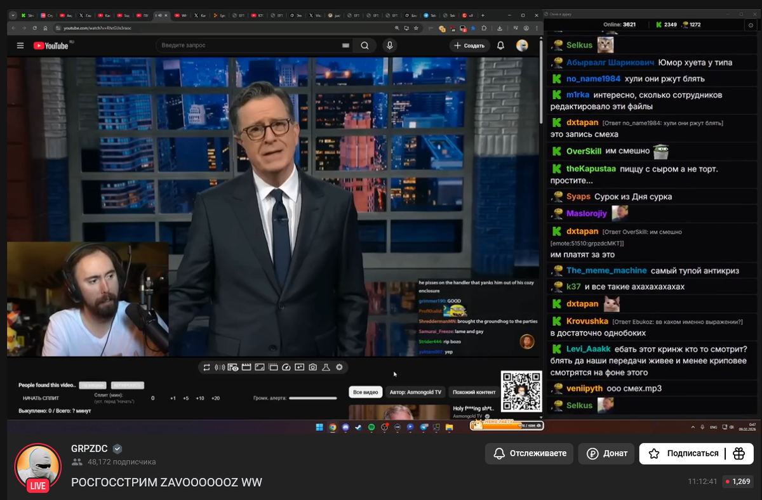Click chat username veniipyth
The width and height of the screenshot is (762, 500).
pyautogui.click(x=584, y=388)
